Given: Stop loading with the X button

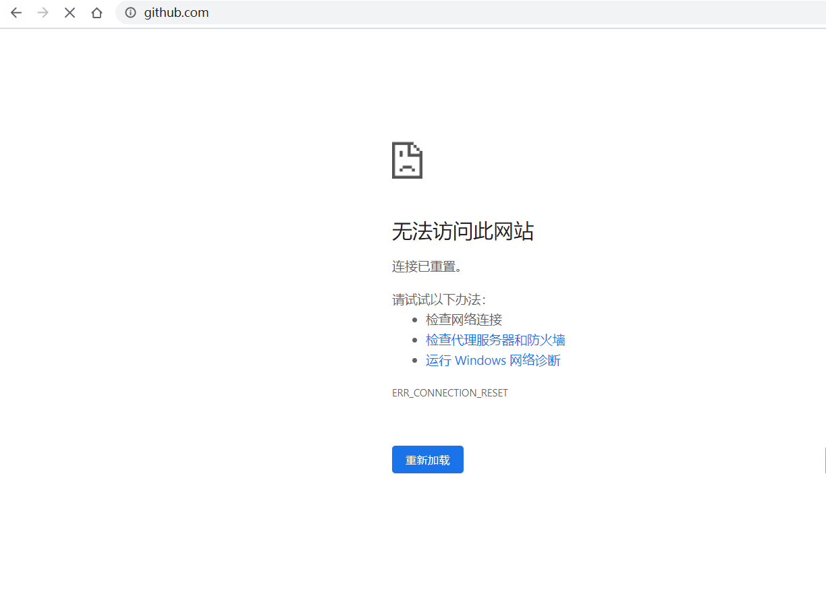Looking at the screenshot, I should [70, 13].
